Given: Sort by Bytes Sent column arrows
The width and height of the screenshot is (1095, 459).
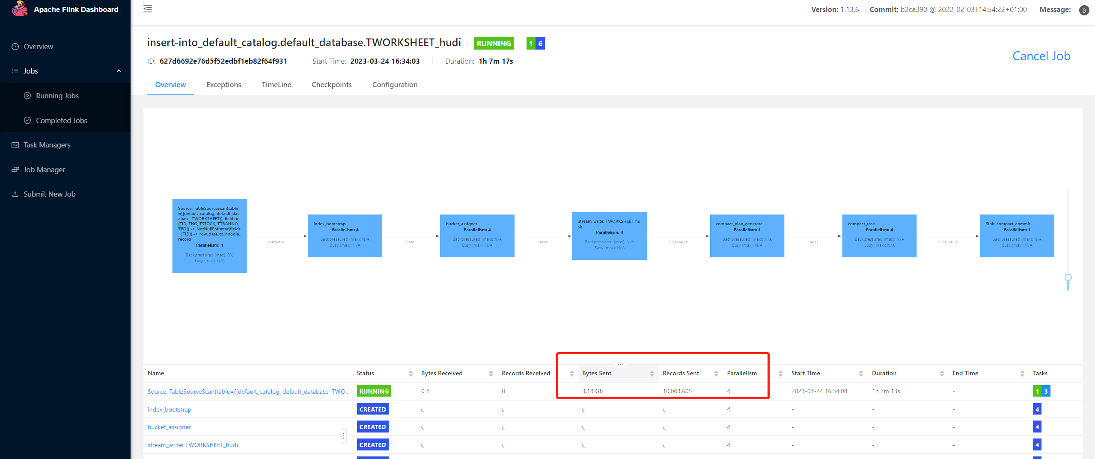Looking at the screenshot, I should (x=652, y=374).
